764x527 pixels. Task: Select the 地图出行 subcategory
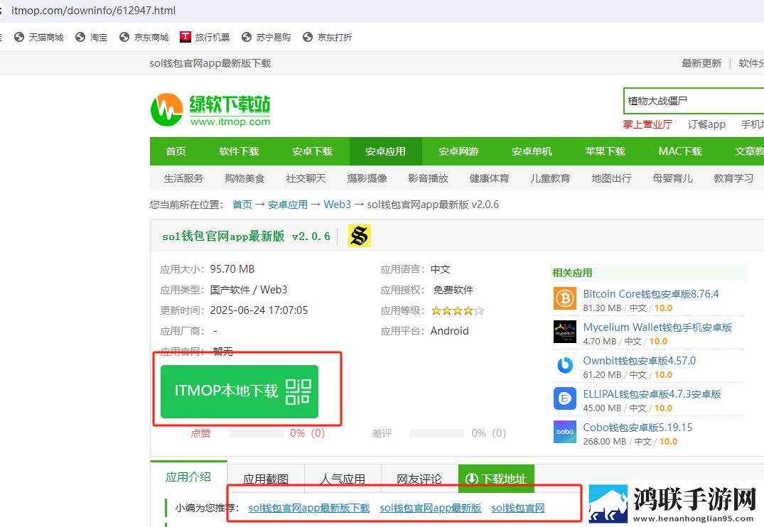611,178
